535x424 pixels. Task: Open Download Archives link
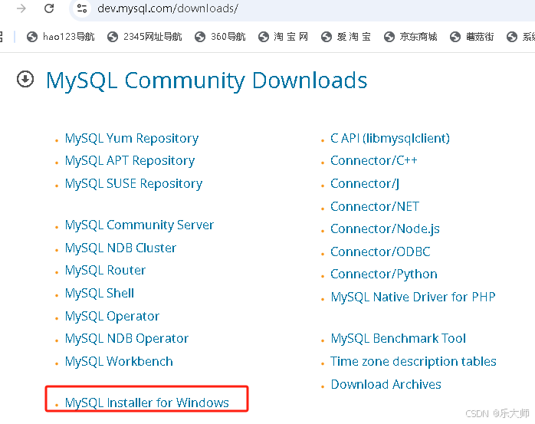(386, 384)
